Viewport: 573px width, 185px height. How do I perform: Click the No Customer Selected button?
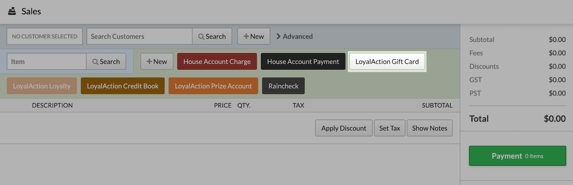pos(45,36)
